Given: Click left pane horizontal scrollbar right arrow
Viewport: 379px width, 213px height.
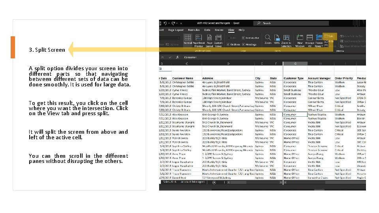Looking at the screenshot, I should tap(281, 182).
